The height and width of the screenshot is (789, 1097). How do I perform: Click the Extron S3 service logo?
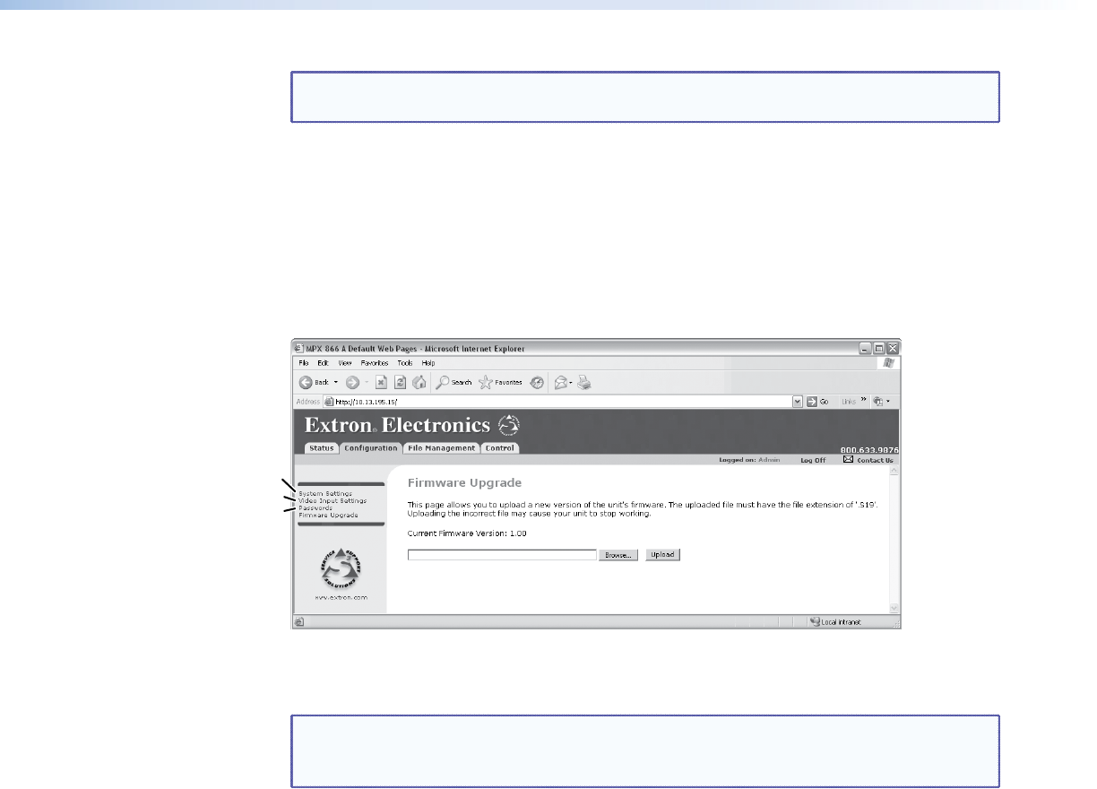click(x=341, y=567)
